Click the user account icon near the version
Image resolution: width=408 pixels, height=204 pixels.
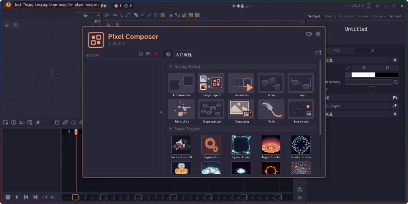(369, 6)
